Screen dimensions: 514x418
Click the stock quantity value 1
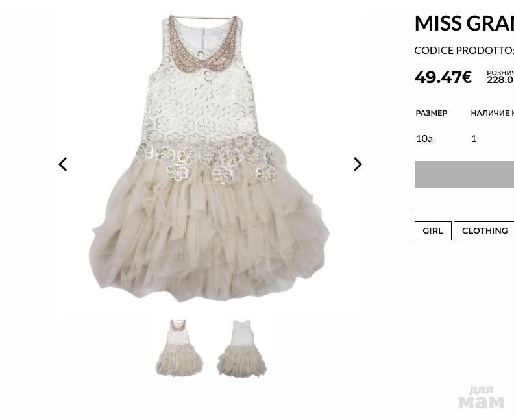(x=474, y=138)
